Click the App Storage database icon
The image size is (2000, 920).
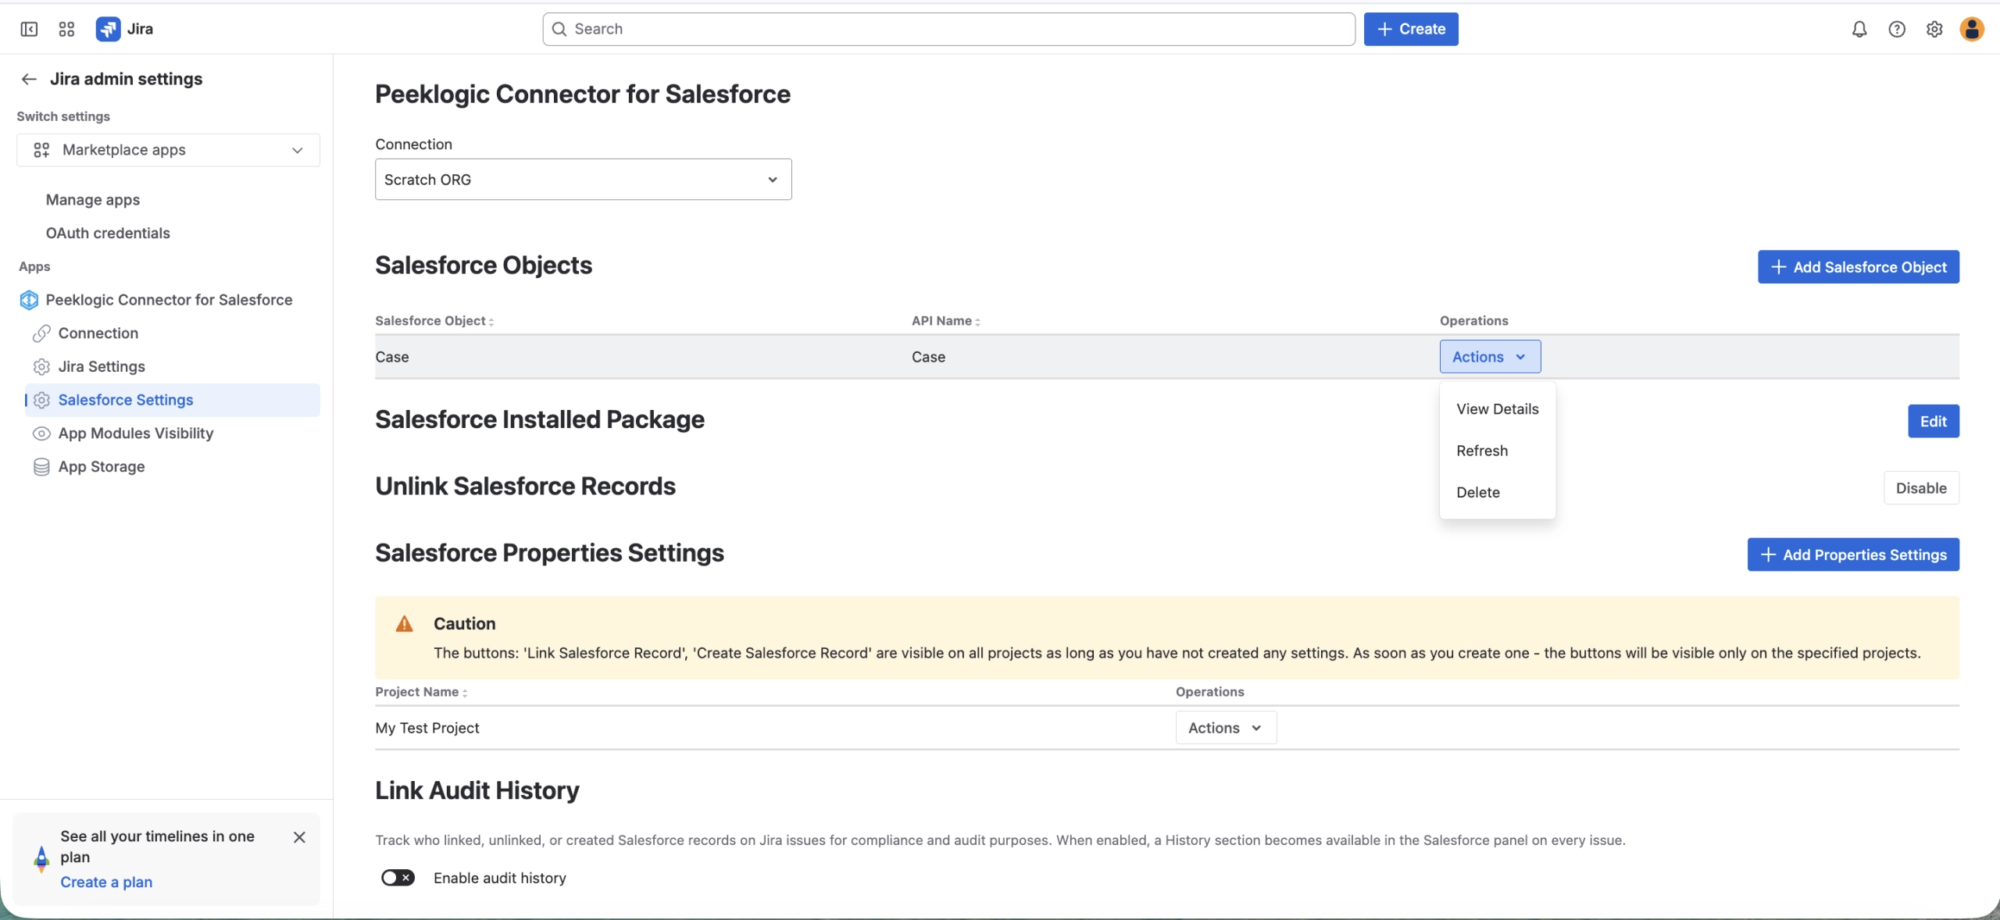41,467
